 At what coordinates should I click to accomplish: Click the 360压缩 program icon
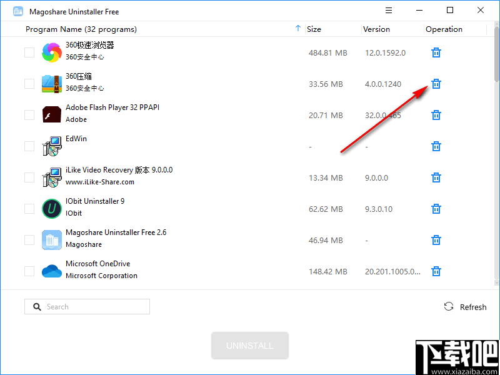(x=51, y=83)
